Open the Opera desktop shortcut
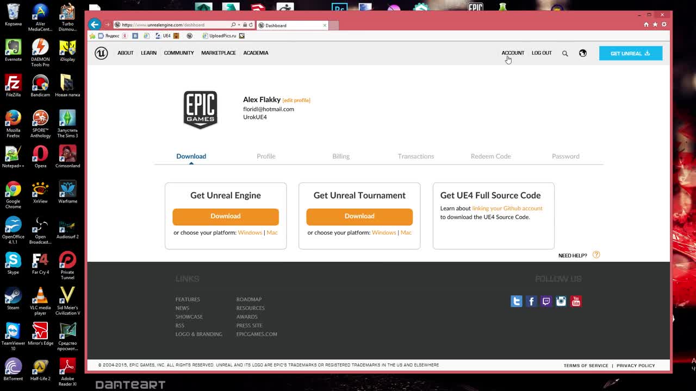The image size is (696, 391). point(40,157)
